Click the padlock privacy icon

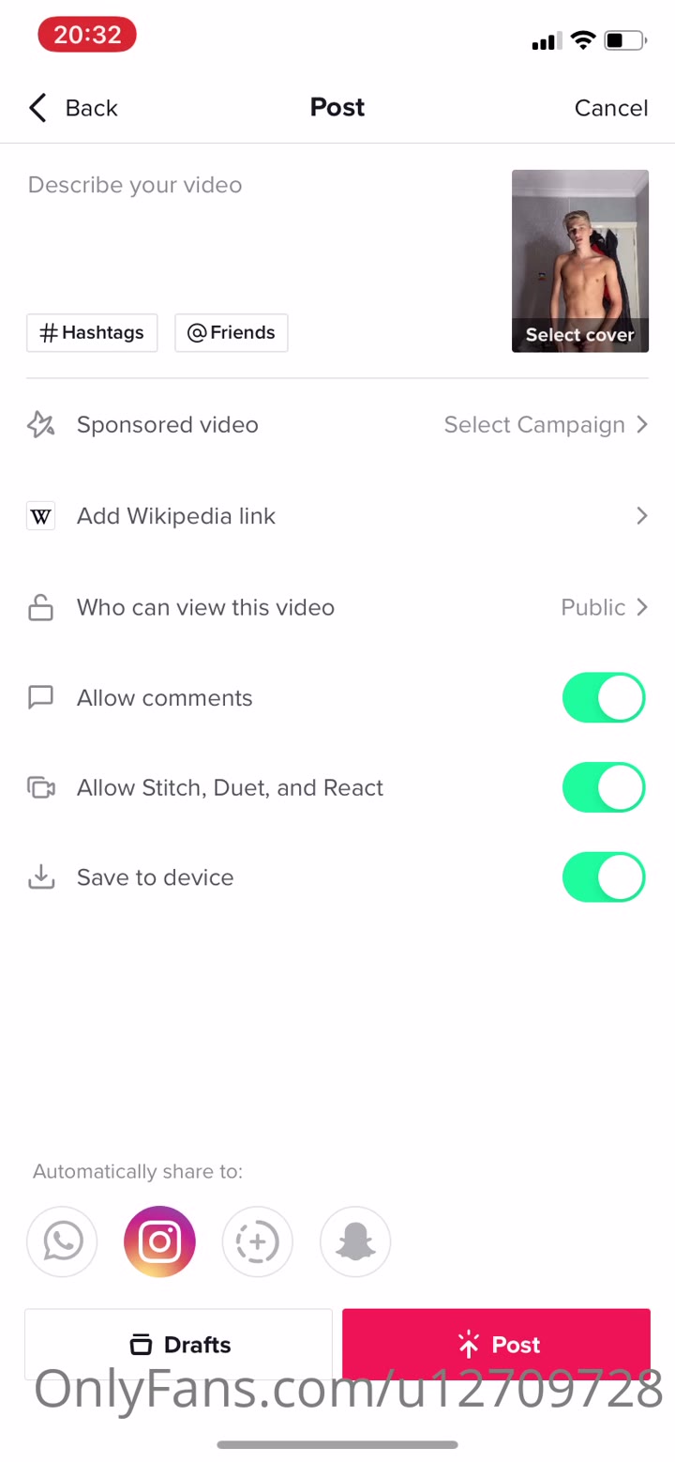(x=40, y=608)
